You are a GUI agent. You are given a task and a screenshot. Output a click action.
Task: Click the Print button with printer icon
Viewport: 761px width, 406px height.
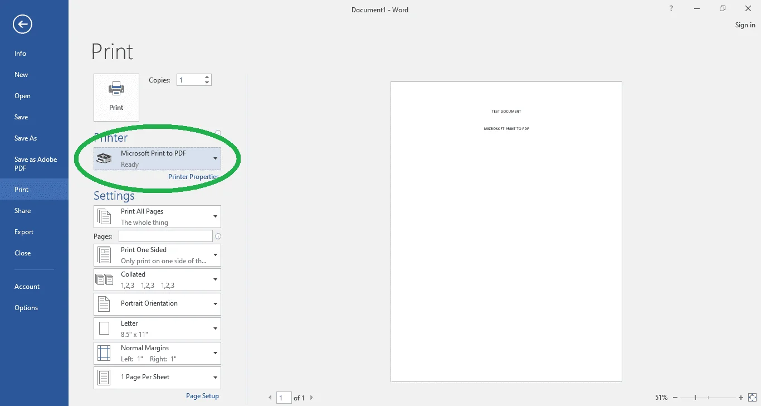click(116, 98)
